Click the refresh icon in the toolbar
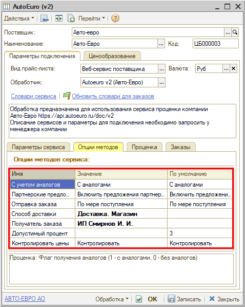Screen dimensions: 245x307 click(58, 19)
